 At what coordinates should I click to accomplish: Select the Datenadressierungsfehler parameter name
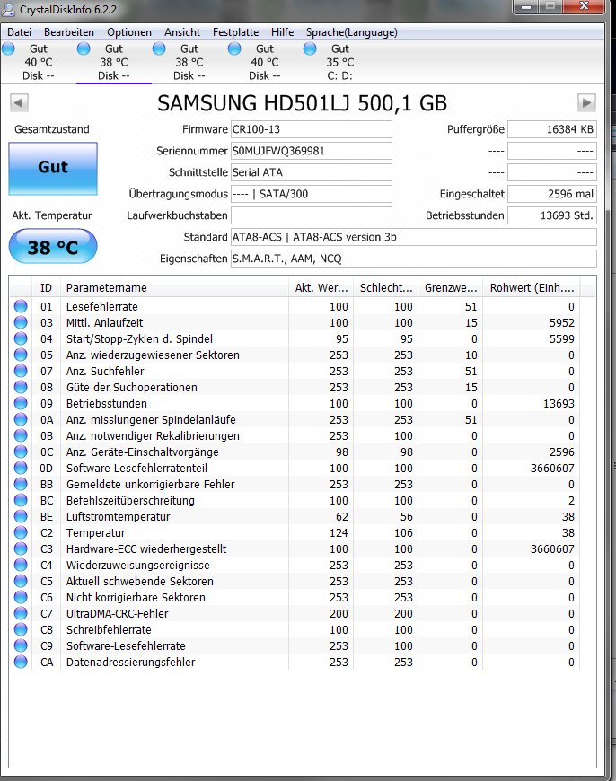coord(130,662)
